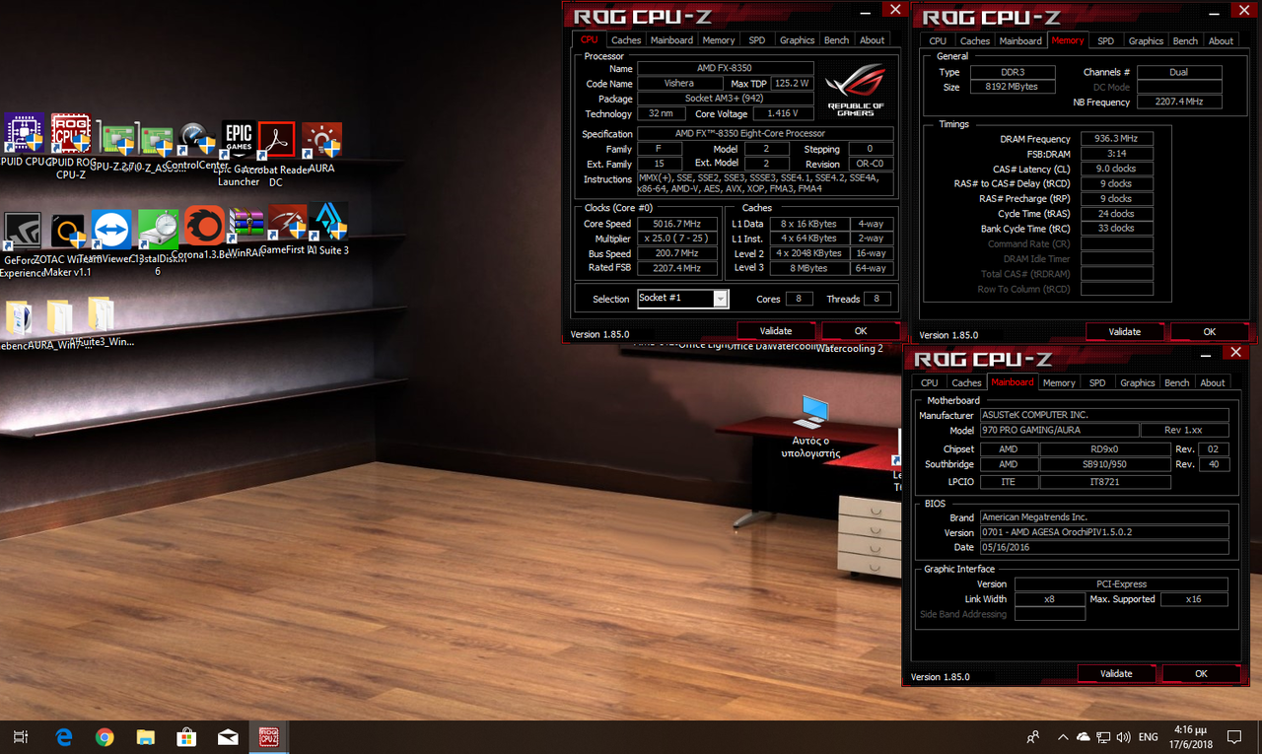The image size is (1262, 754).
Task: Click the ROG CPU-Z taskbar button
Action: (x=268, y=737)
